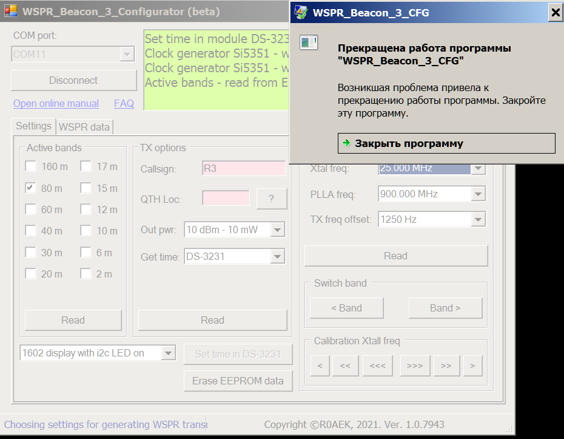
Task: Click the single '>' calibration button
Action: (472, 366)
